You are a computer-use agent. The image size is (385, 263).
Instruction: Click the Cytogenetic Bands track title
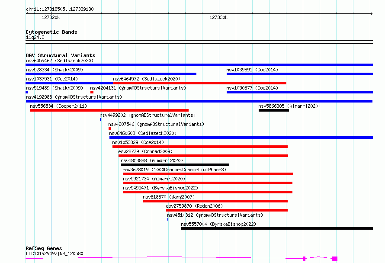click(51, 32)
